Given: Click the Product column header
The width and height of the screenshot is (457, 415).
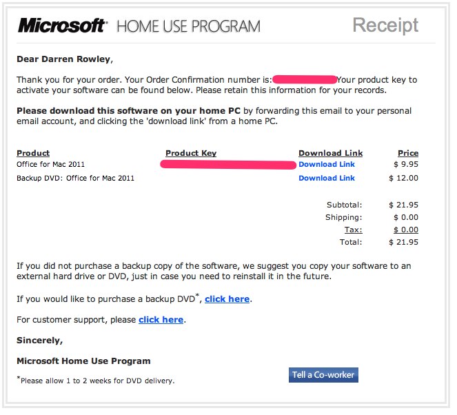Looking at the screenshot, I should 33,153.
